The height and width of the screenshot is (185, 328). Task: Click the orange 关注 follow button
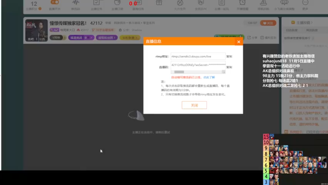click(x=268, y=23)
